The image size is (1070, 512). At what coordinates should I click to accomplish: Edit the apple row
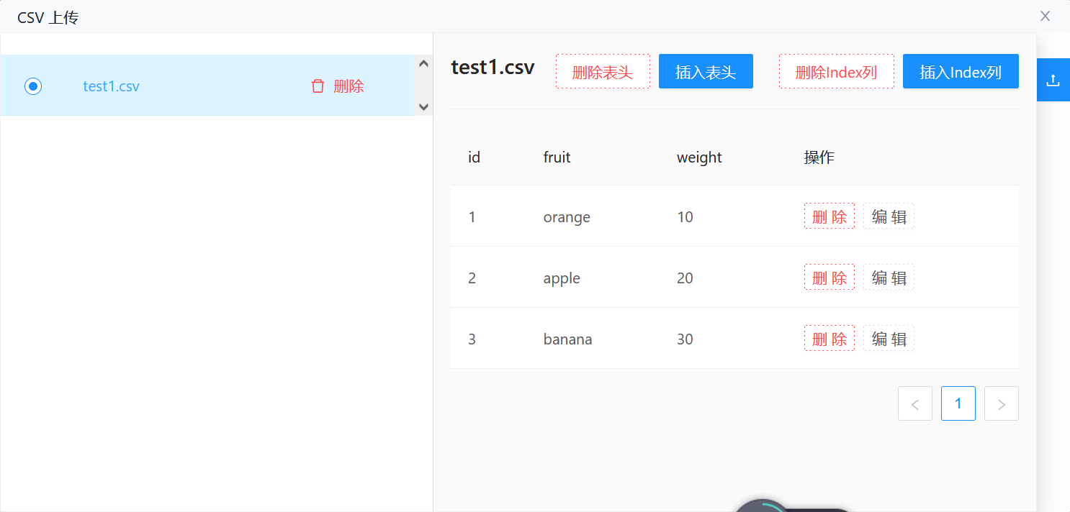pos(889,278)
